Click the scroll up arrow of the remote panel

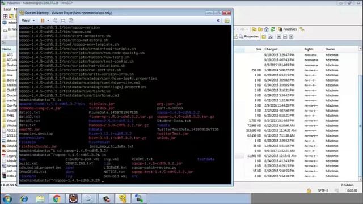(361, 49)
